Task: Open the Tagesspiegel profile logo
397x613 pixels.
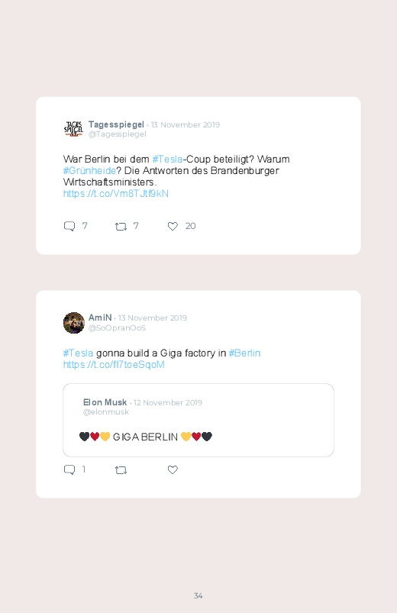Action: tap(73, 128)
